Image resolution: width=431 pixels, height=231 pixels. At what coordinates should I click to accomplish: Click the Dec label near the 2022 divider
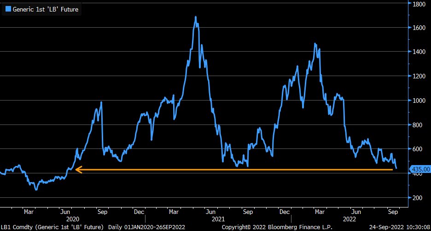pos(285,212)
